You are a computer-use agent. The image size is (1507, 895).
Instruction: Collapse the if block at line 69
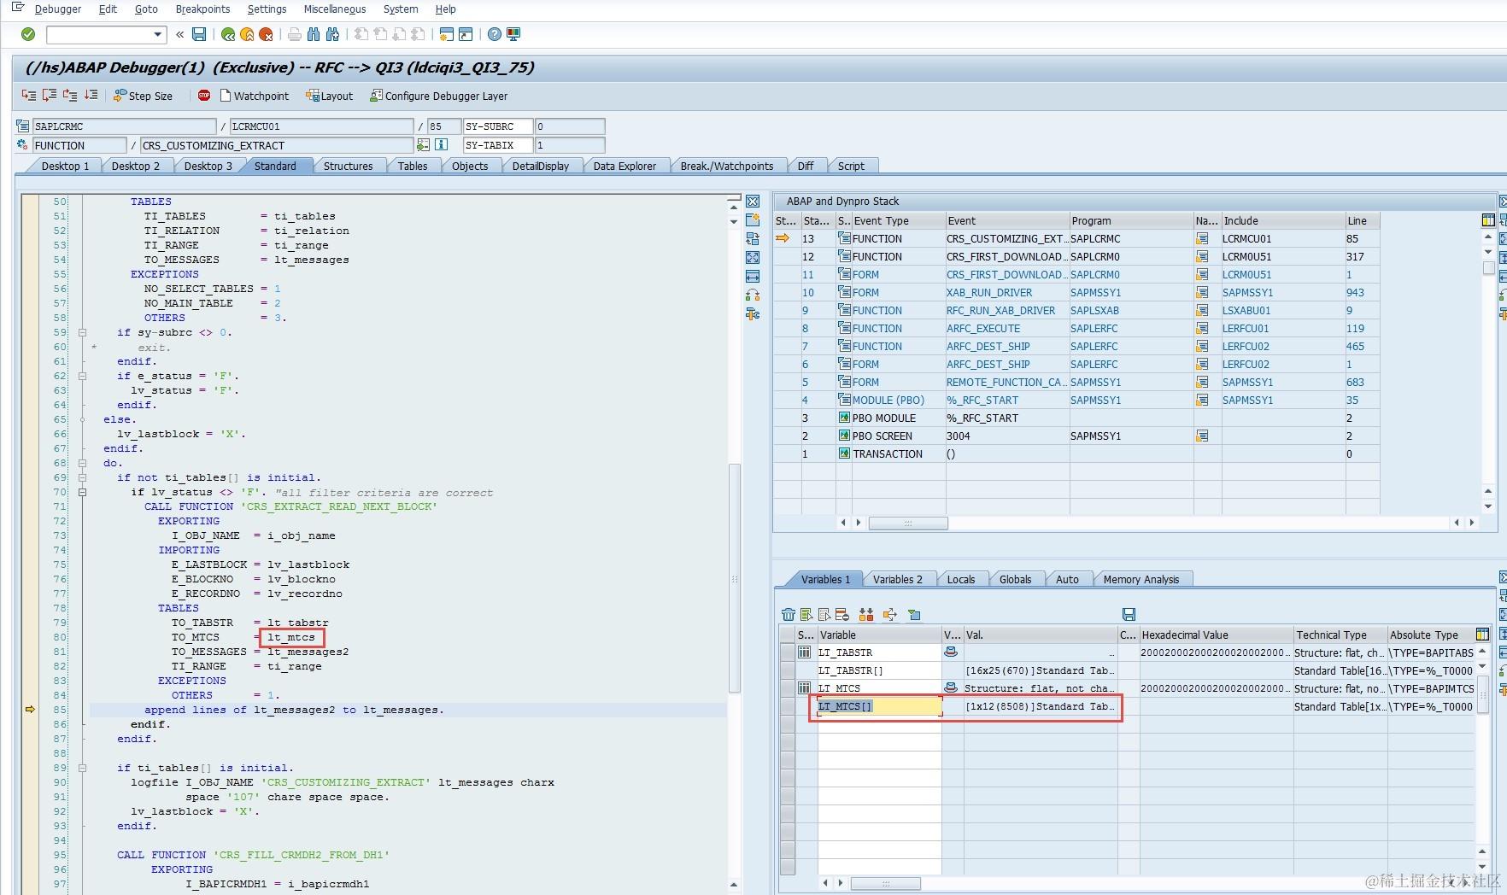[x=83, y=477]
